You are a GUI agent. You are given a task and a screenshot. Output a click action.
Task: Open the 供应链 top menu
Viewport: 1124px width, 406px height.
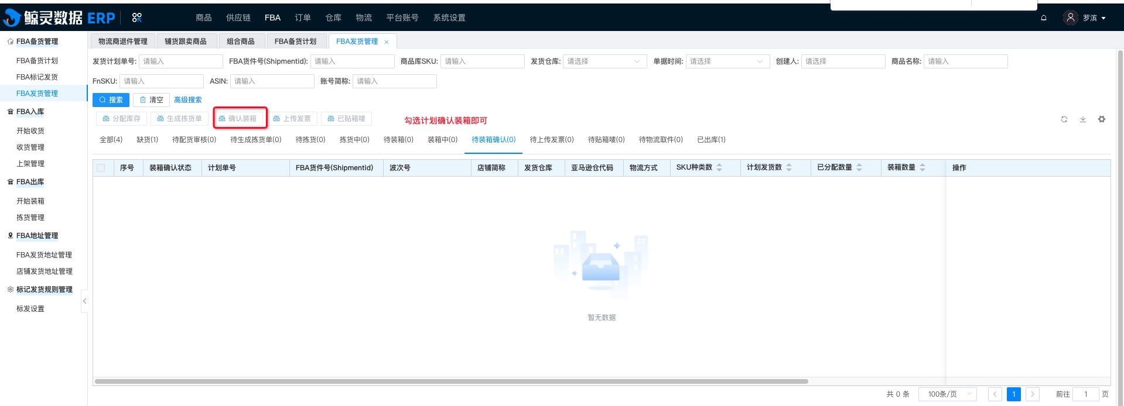click(238, 18)
